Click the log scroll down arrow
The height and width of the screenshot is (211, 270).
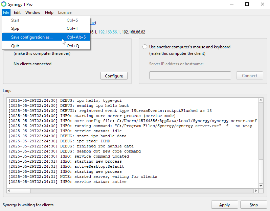261,186
